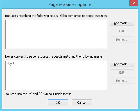Screen dimensions: 140x111
Task: Click Remove button beside the converted masks list
Action: [122, 40]
